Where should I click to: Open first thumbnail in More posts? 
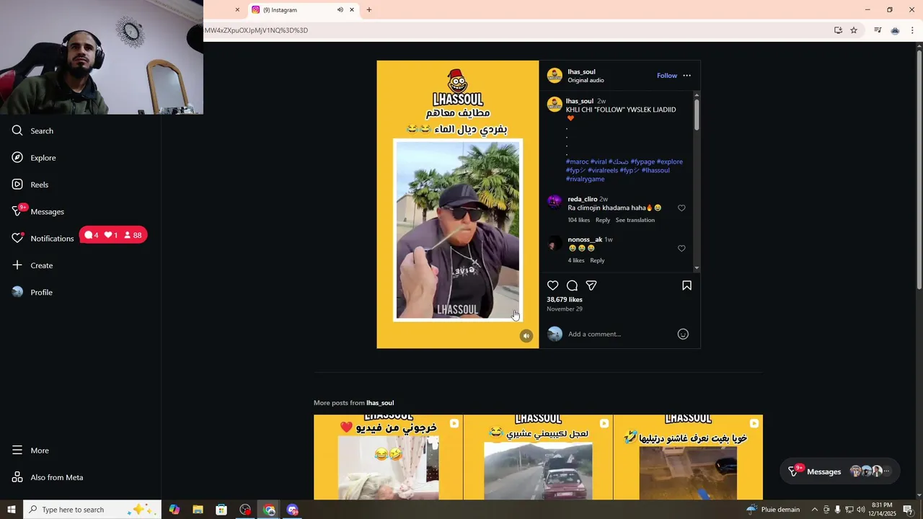[x=388, y=457]
